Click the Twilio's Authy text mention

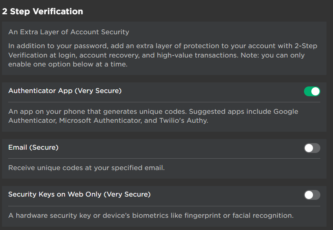coord(184,120)
